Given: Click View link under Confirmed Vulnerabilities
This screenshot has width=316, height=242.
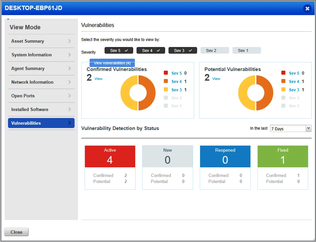Looking at the screenshot, I should click(x=98, y=79).
